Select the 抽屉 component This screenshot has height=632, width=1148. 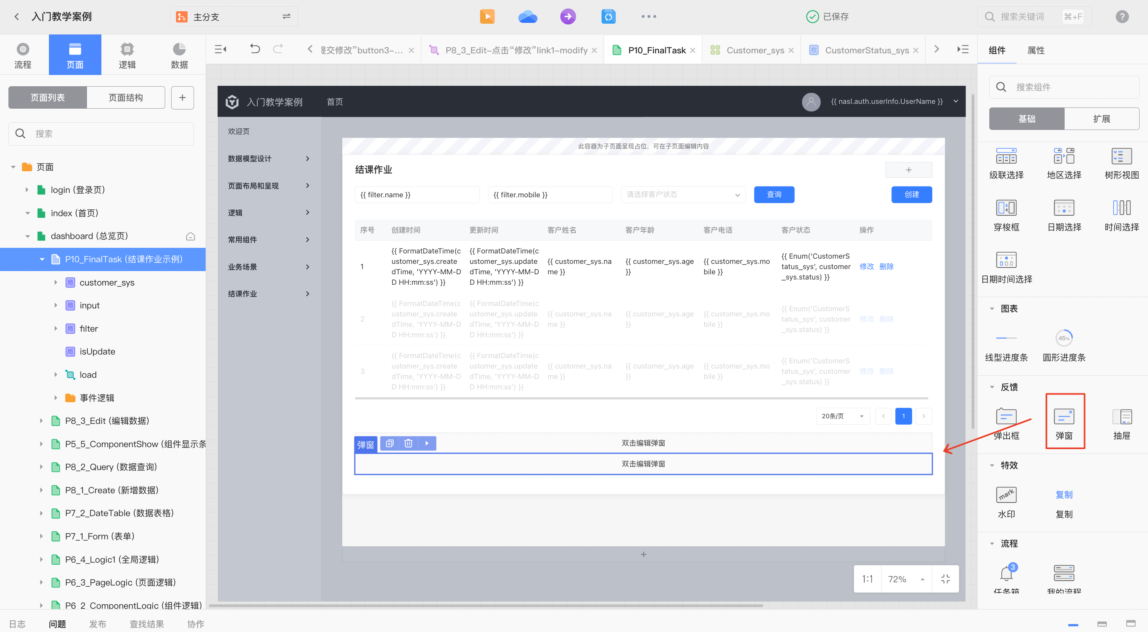(x=1121, y=424)
